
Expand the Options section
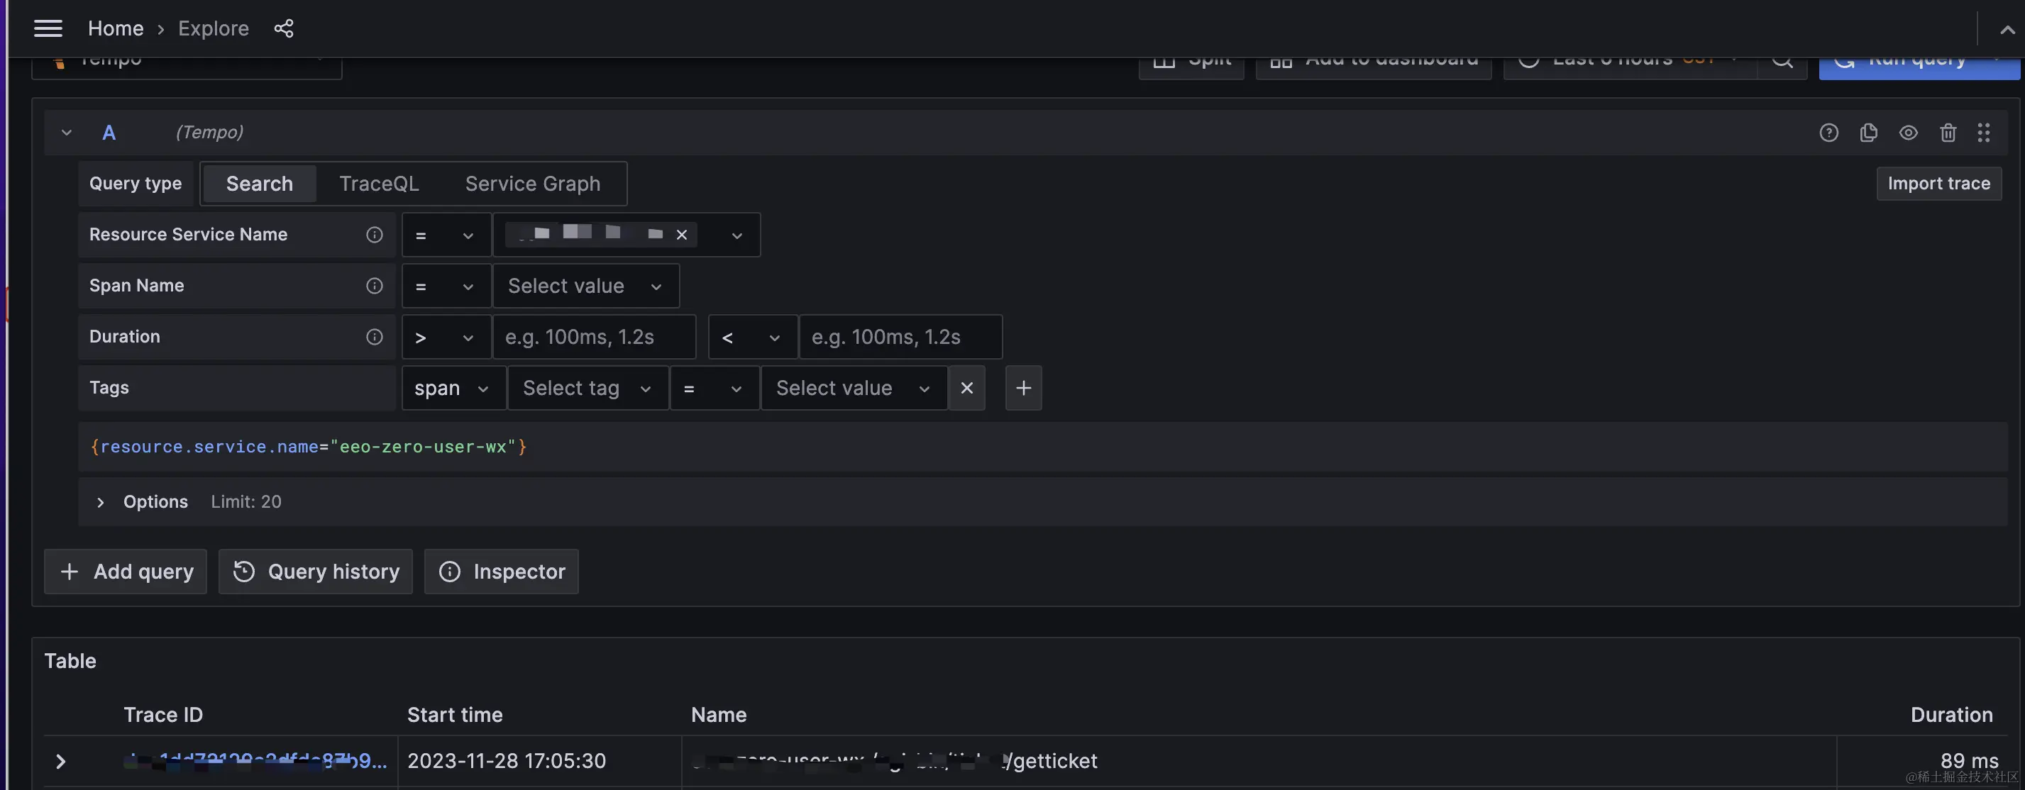point(101,502)
